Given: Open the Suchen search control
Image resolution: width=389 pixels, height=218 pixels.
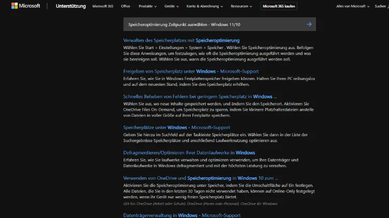Looking at the screenshot, I should point(382,6).
